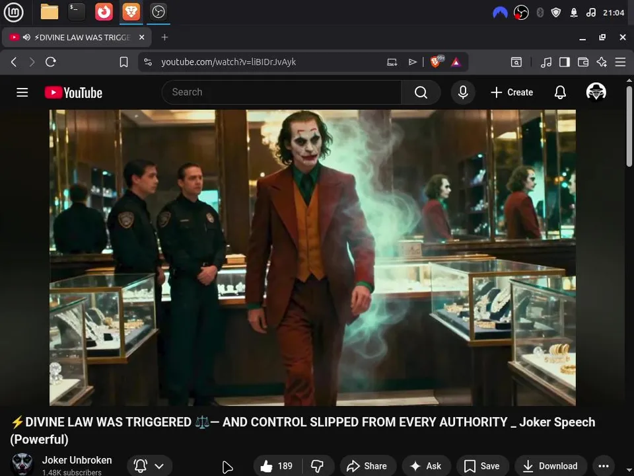This screenshot has height=476, width=634.
Task: Click the scrollbar down arrow
Action: 629,470
